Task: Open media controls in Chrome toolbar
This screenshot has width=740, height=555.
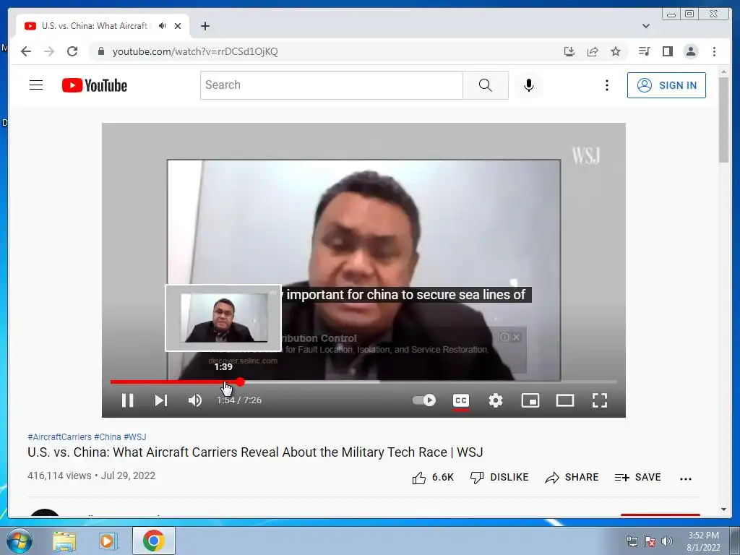Action: [644, 51]
